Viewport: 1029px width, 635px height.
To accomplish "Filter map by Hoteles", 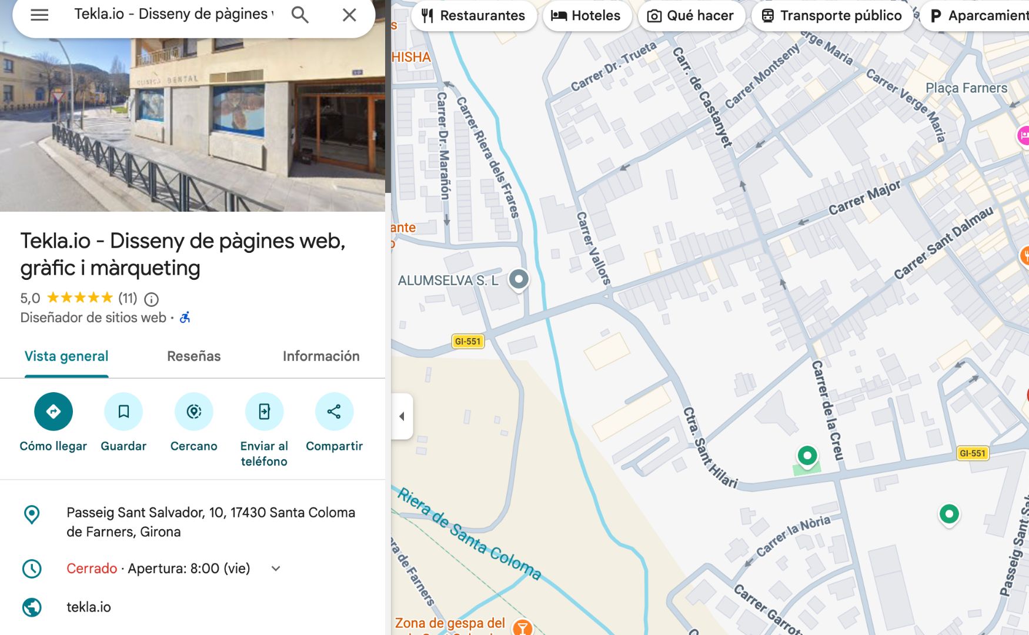I will pyautogui.click(x=586, y=16).
